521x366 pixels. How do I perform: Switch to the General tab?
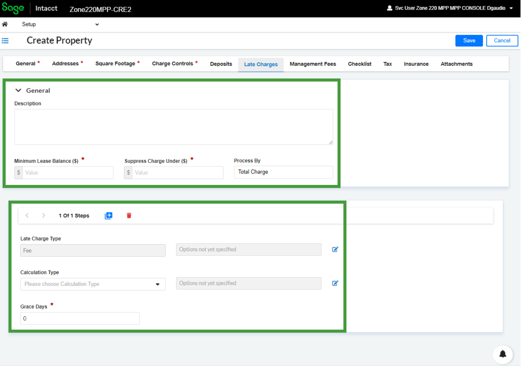[x=28, y=64]
